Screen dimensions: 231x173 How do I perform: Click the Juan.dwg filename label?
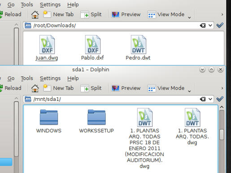(x=47, y=58)
